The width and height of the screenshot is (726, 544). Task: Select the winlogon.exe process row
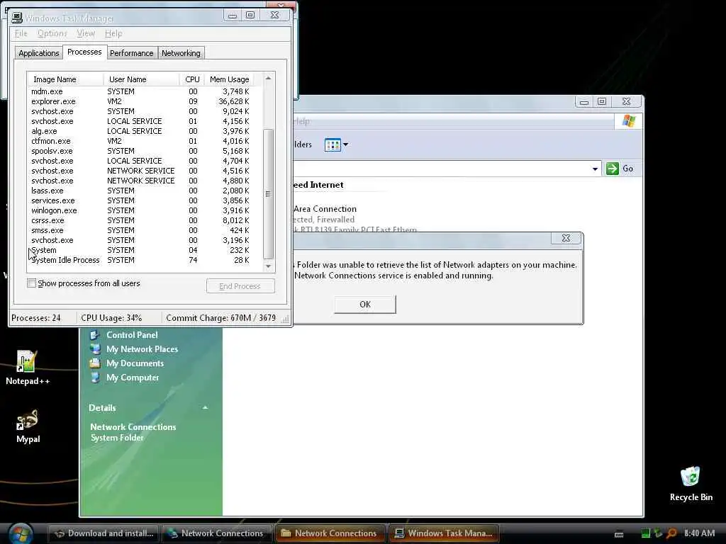pos(141,210)
